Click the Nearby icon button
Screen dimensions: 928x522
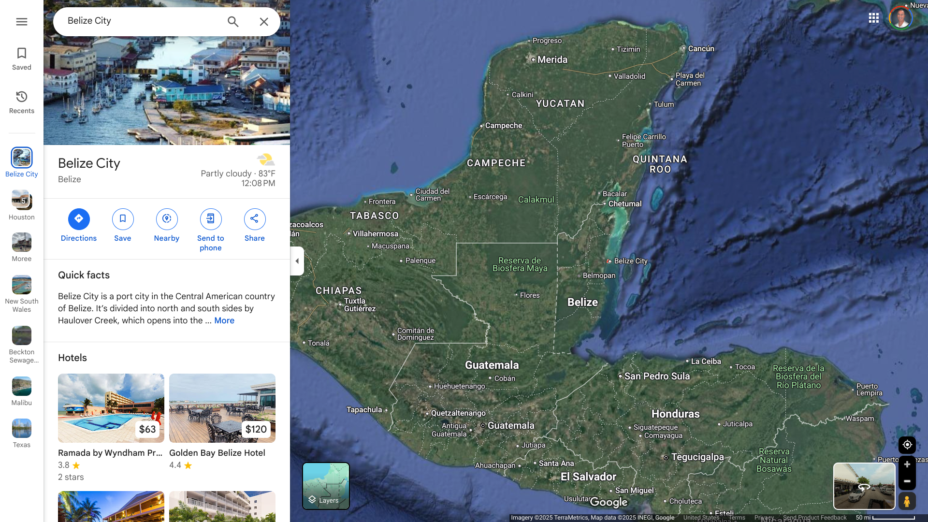167,219
